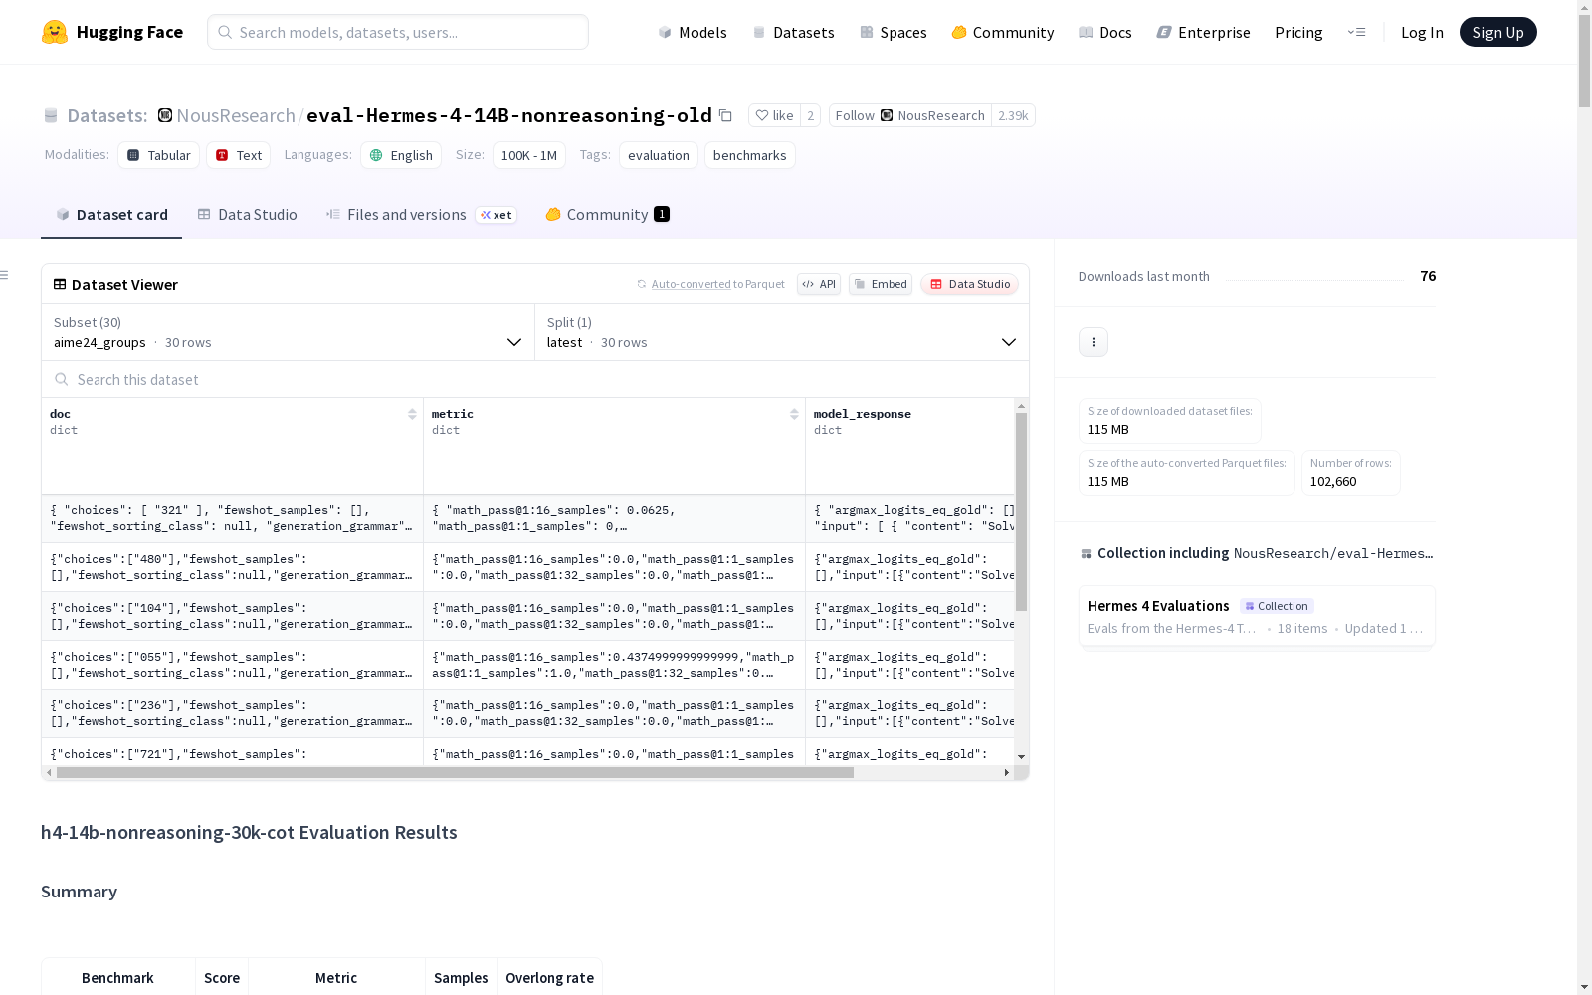
Task: Open Docs in the navbar
Action: coord(1105,32)
